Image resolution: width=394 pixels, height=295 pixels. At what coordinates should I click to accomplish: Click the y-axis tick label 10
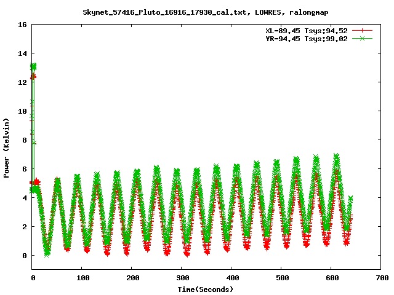[x=22, y=111]
